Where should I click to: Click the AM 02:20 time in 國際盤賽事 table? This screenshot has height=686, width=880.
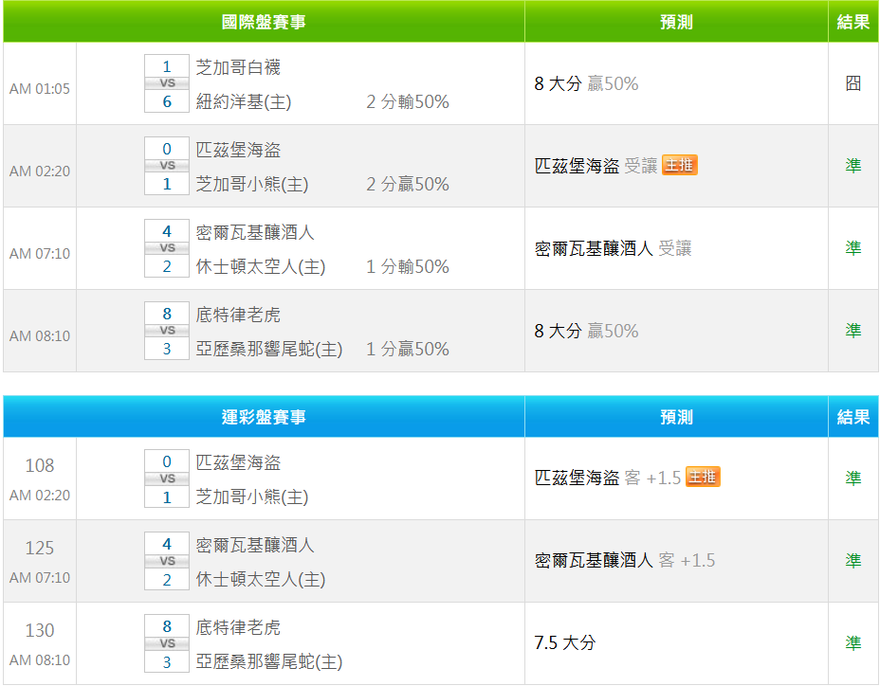(x=40, y=171)
